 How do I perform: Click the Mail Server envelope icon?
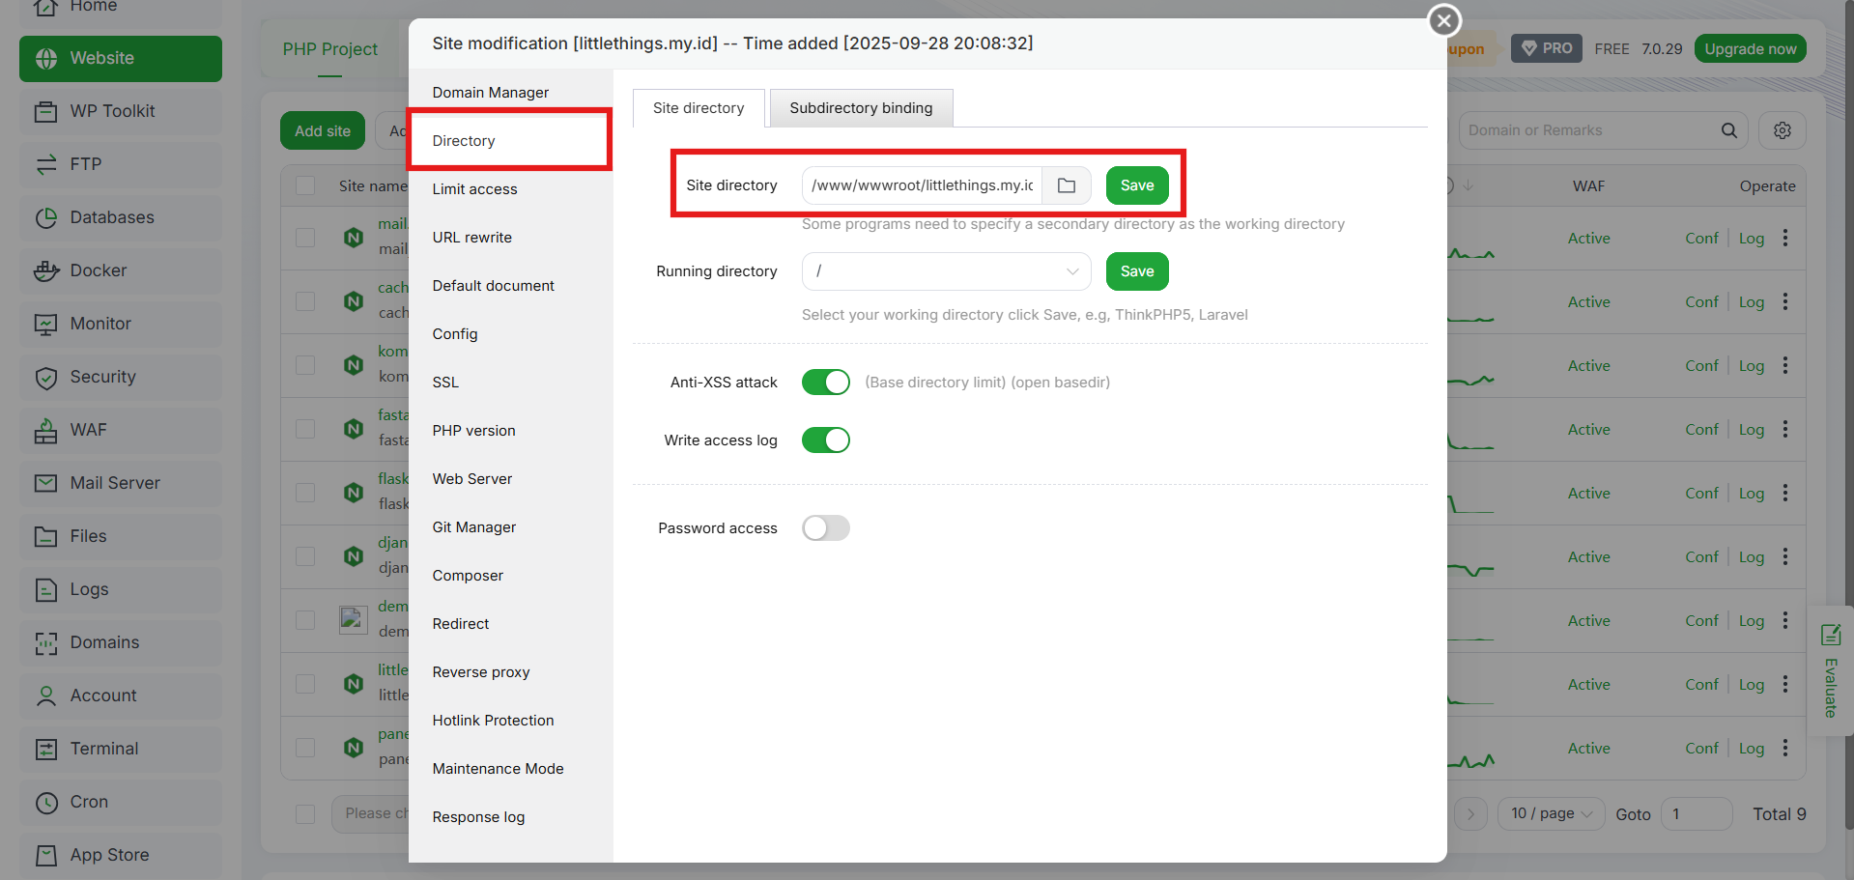point(46,484)
